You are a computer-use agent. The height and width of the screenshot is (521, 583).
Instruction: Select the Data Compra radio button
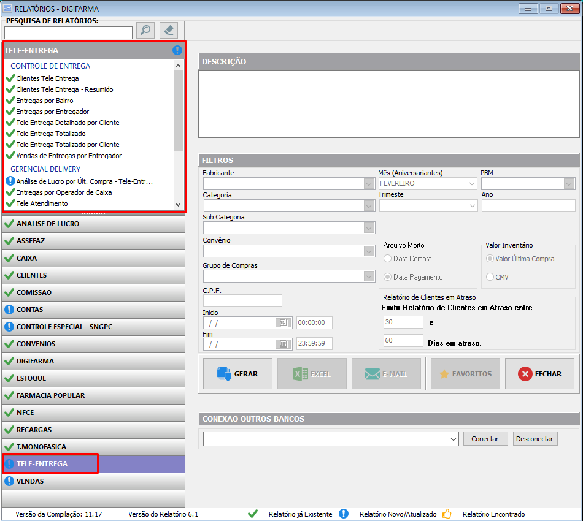(x=388, y=259)
